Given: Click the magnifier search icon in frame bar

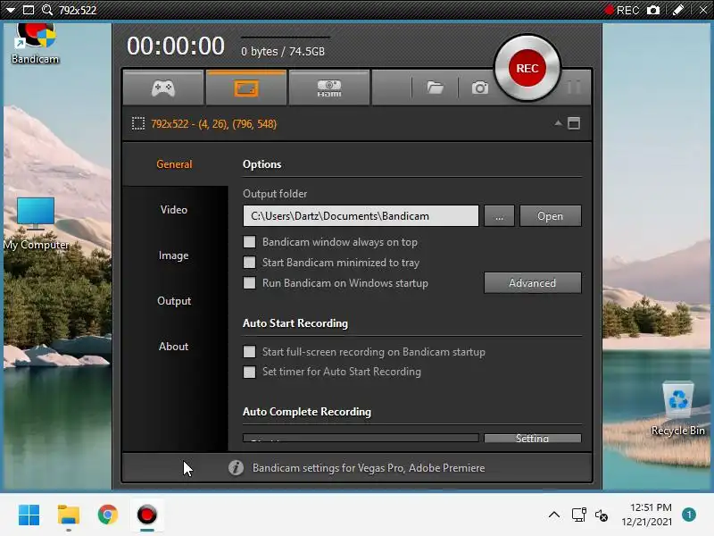Looking at the screenshot, I should [x=47, y=10].
